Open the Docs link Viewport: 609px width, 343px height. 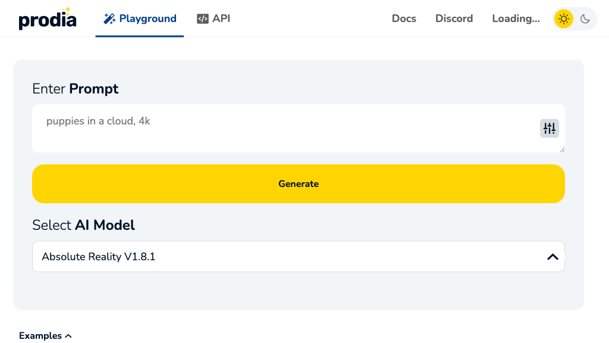[x=404, y=19]
